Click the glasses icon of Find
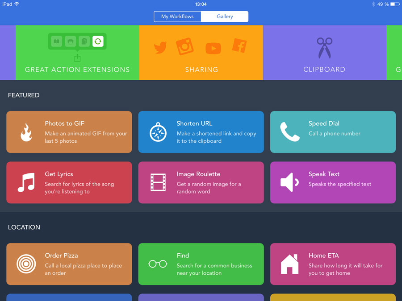 point(158,264)
